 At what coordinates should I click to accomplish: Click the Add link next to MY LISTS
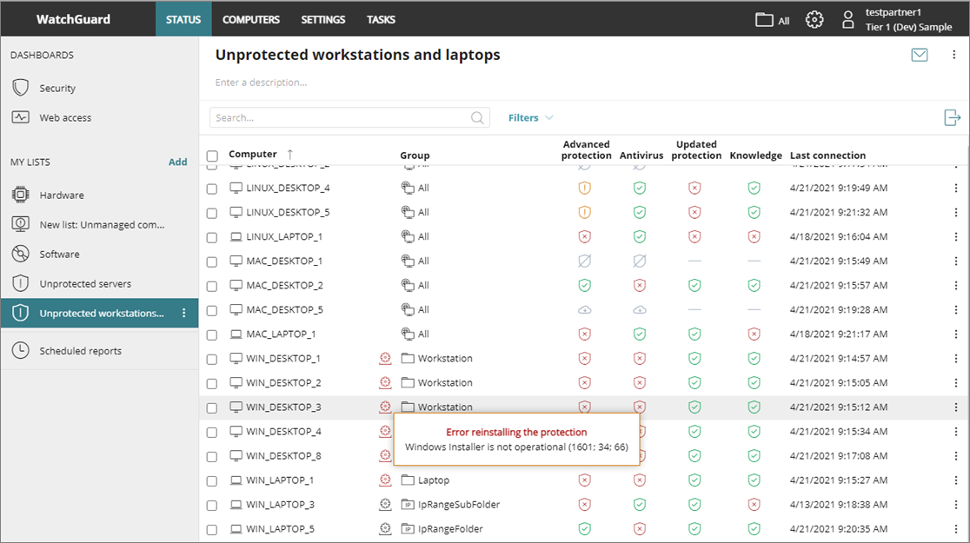[x=177, y=162]
